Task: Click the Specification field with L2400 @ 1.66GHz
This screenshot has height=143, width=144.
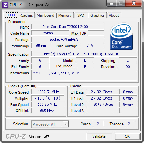Action: (84, 54)
